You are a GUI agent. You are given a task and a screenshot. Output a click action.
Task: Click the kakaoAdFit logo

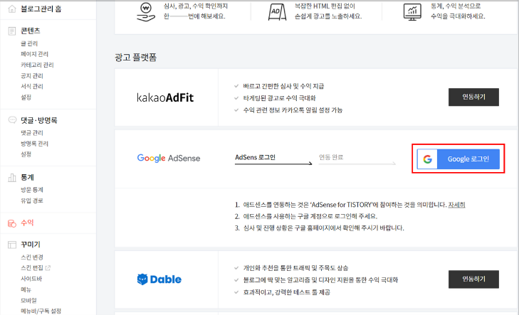(165, 97)
